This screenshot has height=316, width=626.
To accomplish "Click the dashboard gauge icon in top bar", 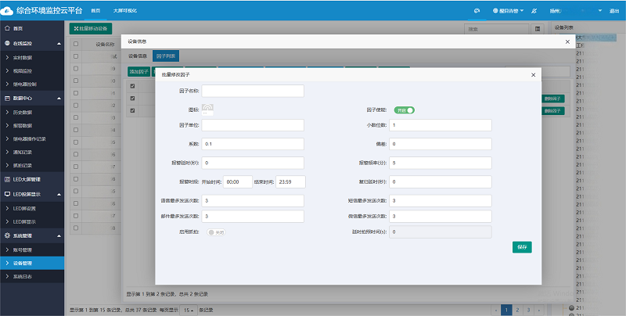I will [x=477, y=12].
